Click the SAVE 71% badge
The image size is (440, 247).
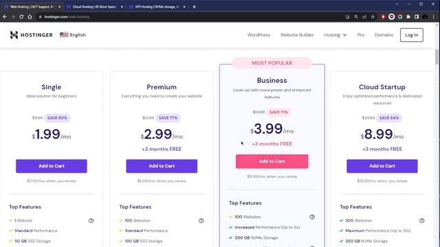278,112
